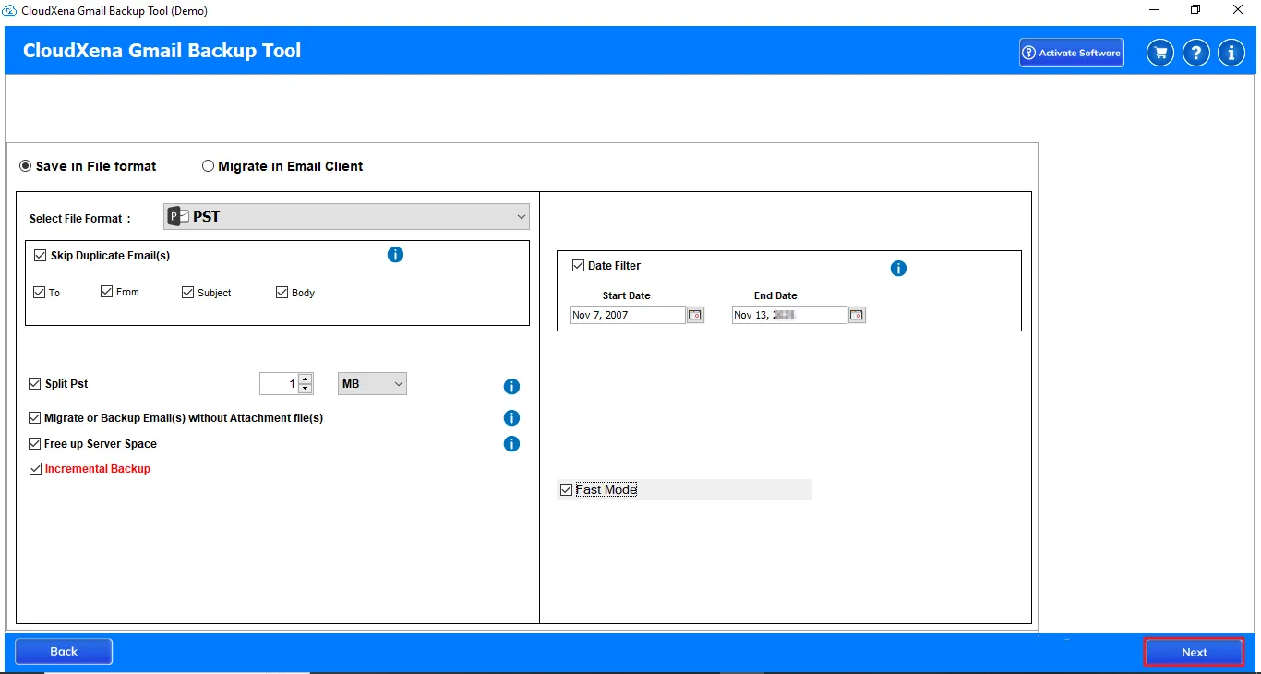Open the Start Date calendar picker
The width and height of the screenshot is (1261, 674).
(x=695, y=315)
